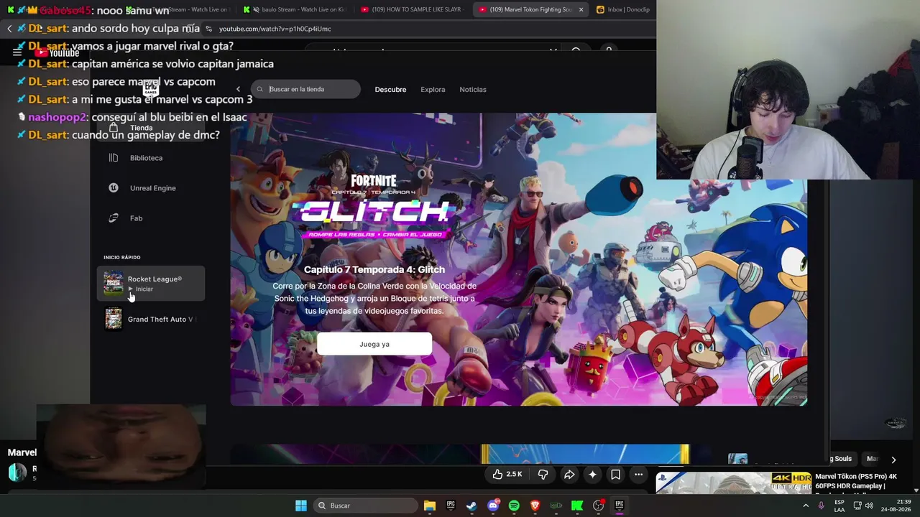Viewport: 920px width, 517px height.
Task: Select the 'Marvel Tokon Fighting Souls' browser tab
Action: [x=530, y=9]
